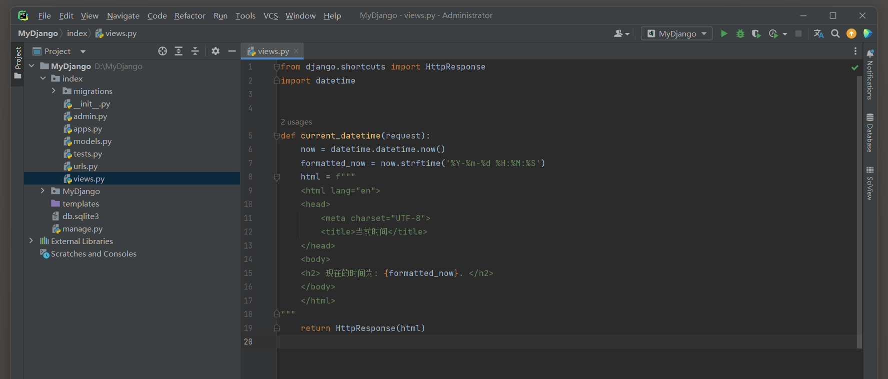
Task: Click the Stop square icon
Action: pos(798,33)
